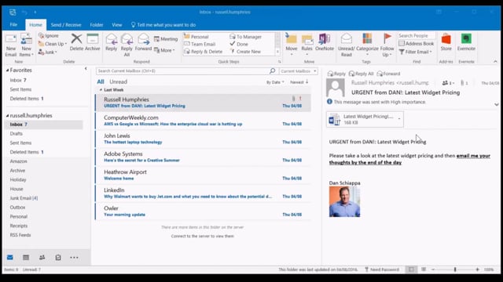This screenshot has height=282, width=503.
Task: Collapse the Favorites section
Action: 8,70
